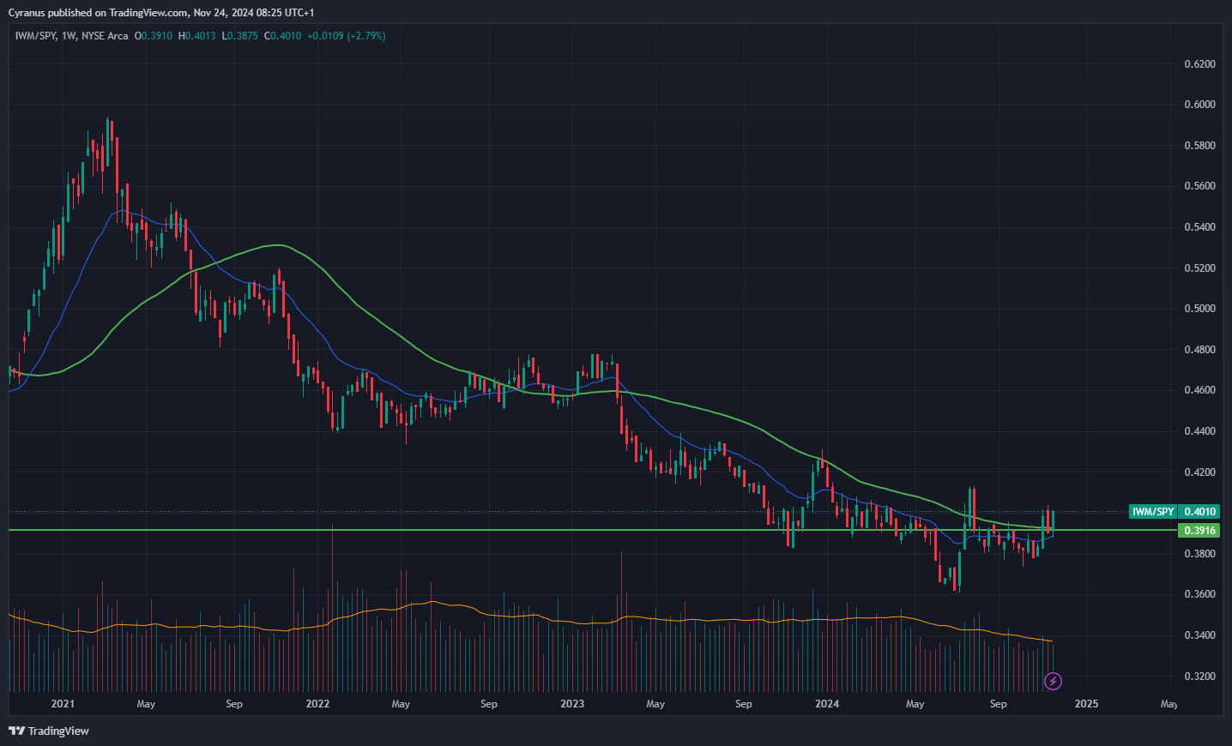Click the TradingView logo at bottom left

tap(49, 731)
